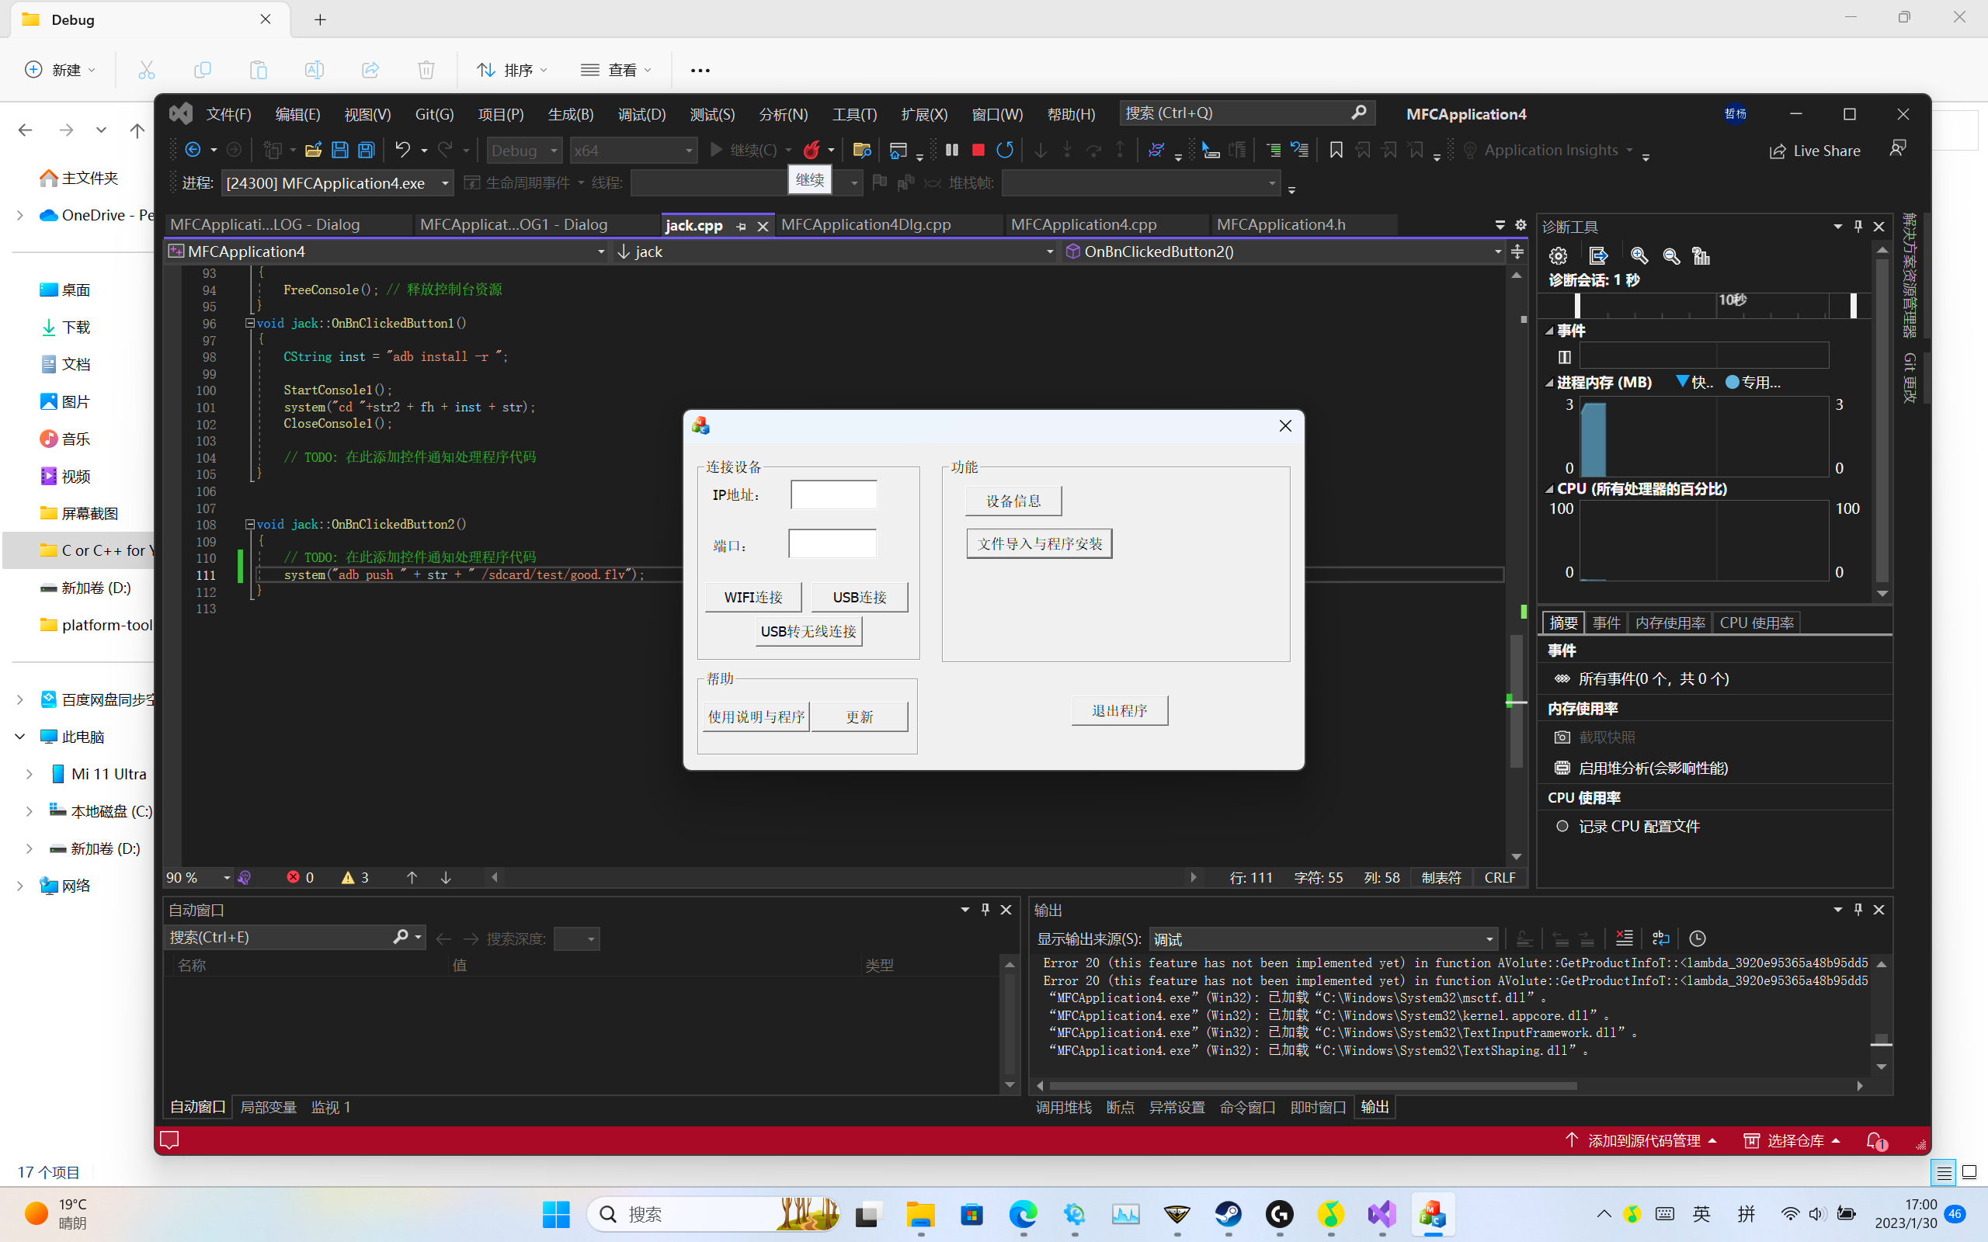
Task: Collapse the OnBnClickedButton2 function in editor
Action: click(250, 523)
